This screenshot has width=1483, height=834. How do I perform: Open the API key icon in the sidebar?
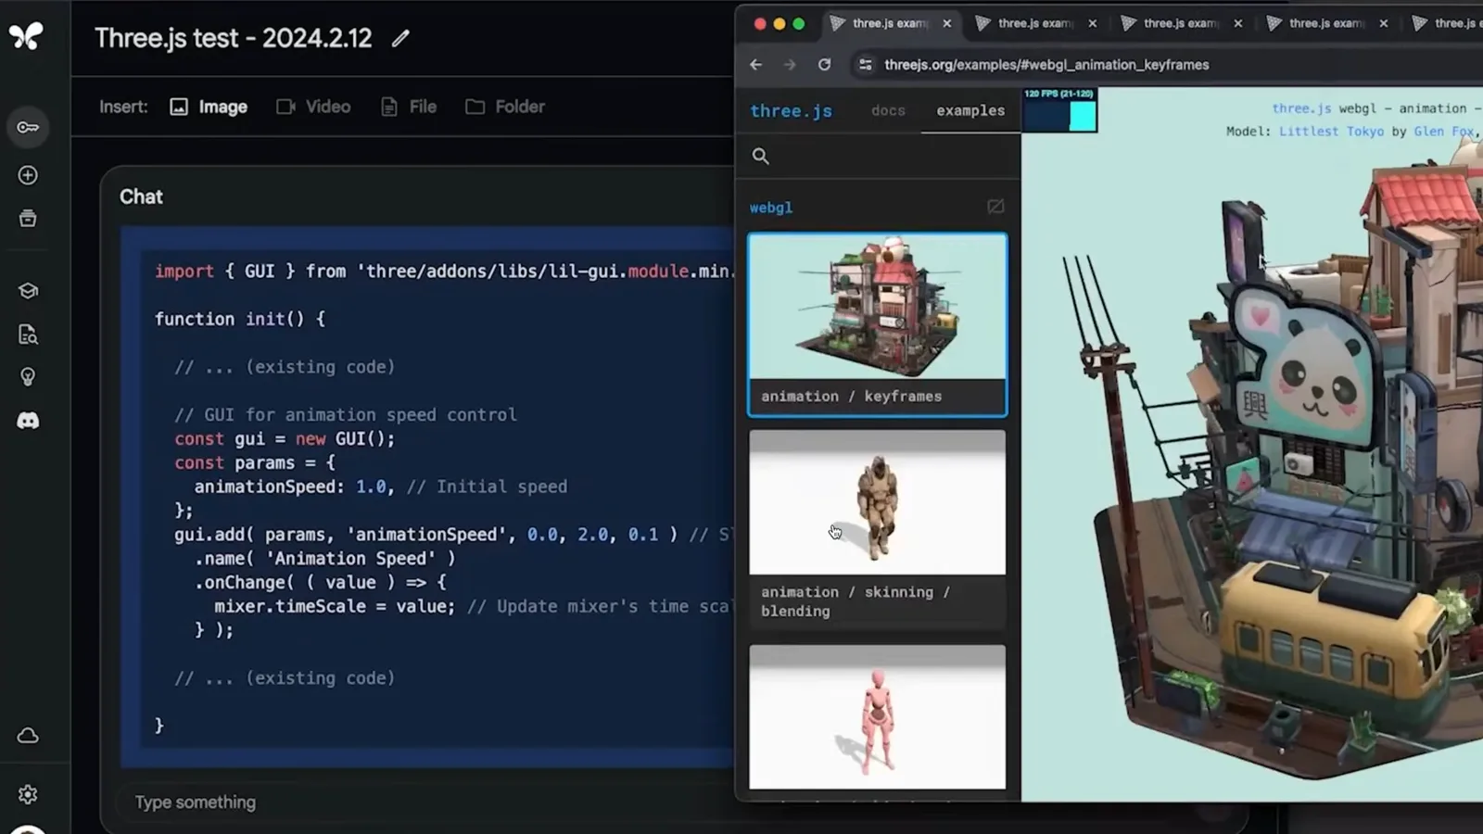pos(28,127)
